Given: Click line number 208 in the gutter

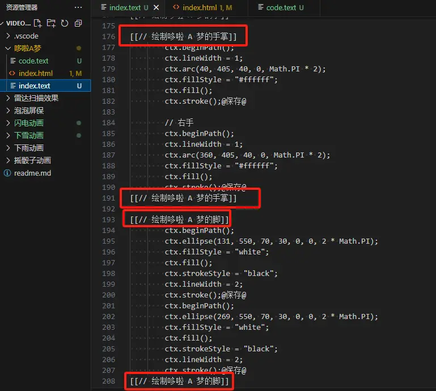Looking at the screenshot, I should tap(108, 381).
